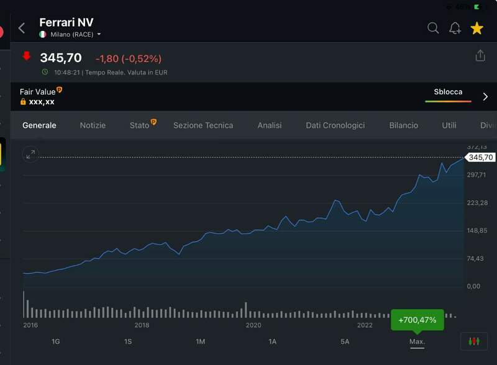Toggle the favorite star for Ferrari NV
This screenshot has width=497, height=365.
click(x=476, y=28)
